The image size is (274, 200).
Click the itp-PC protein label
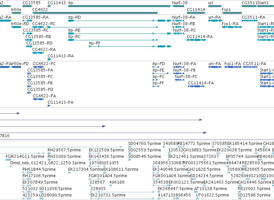click(x=158, y=77)
